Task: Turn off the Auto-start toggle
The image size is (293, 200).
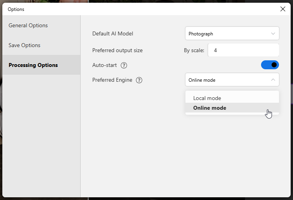Action: [x=270, y=65]
